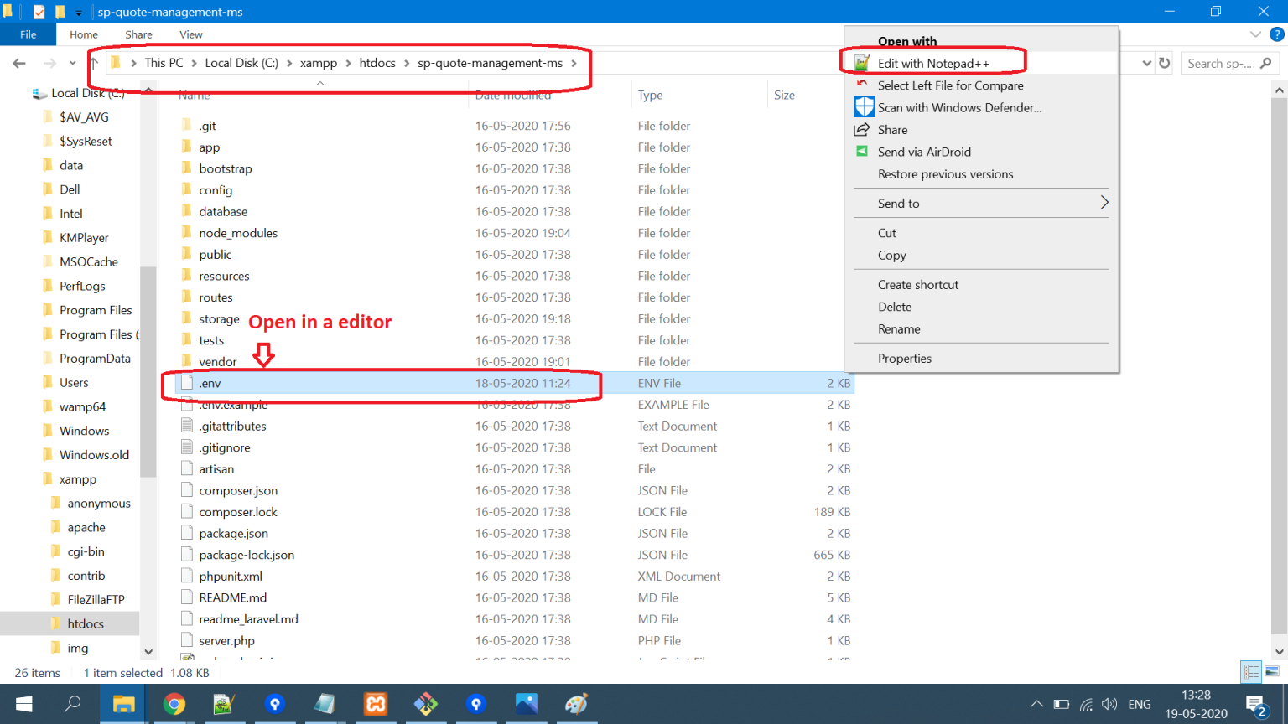Click the Forward navigation arrow
Screen dimensions: 1288x724
coord(49,63)
